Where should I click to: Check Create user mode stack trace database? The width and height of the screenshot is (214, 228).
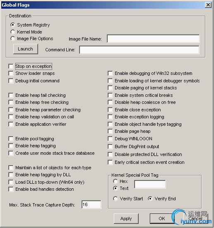pos(11,153)
